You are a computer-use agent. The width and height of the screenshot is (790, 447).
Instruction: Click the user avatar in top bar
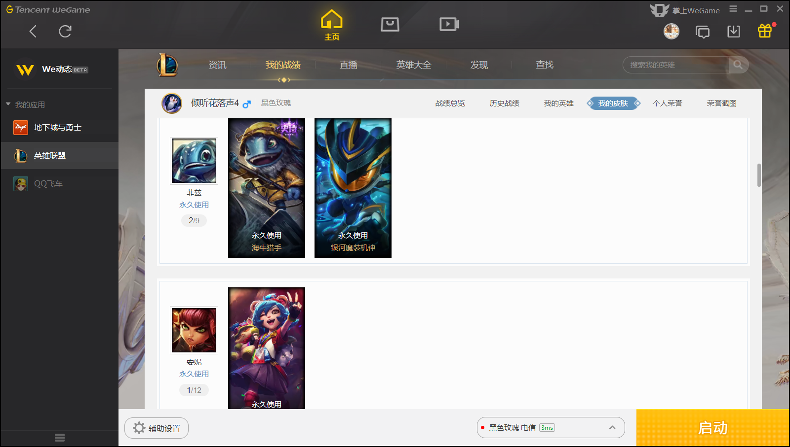coord(671,32)
